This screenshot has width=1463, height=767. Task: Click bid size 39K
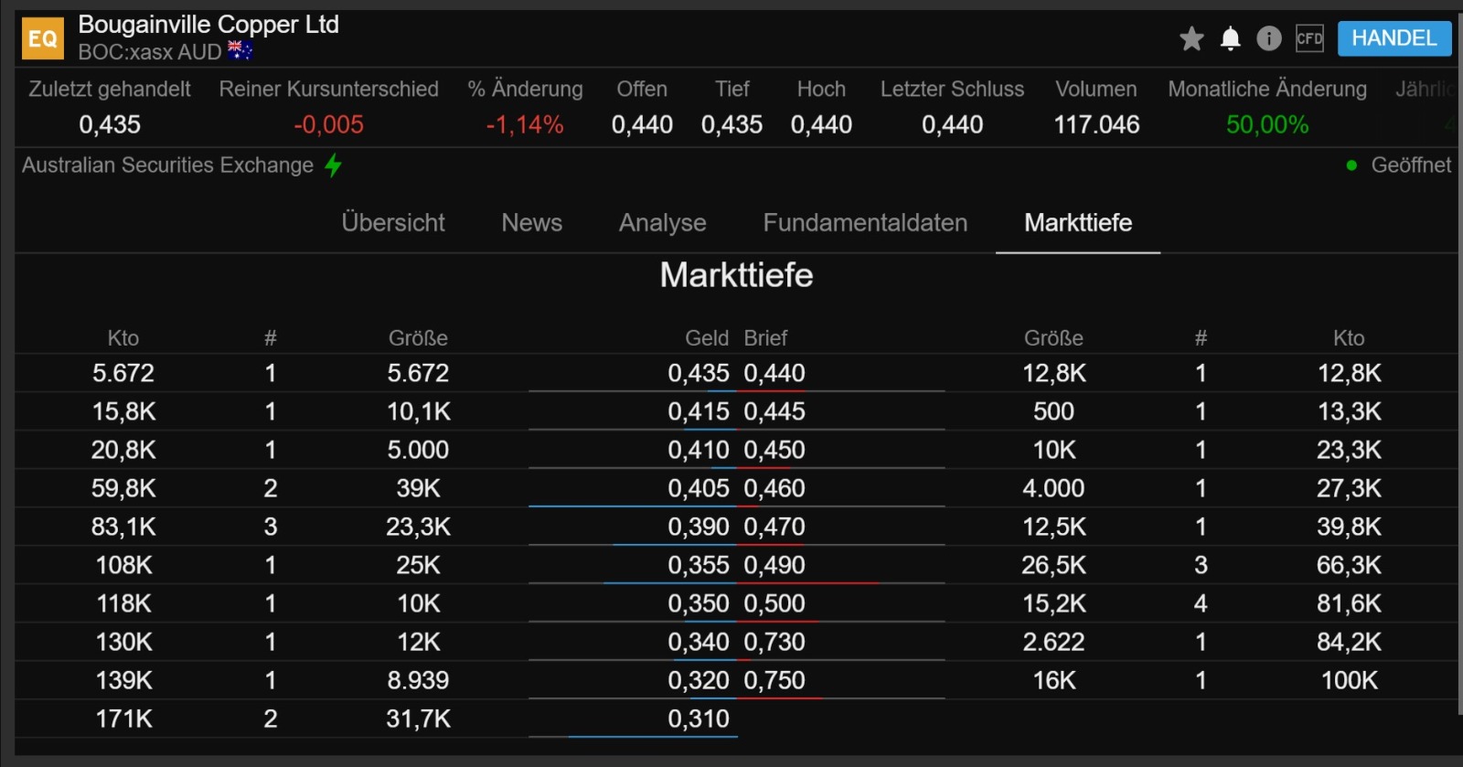pos(419,488)
